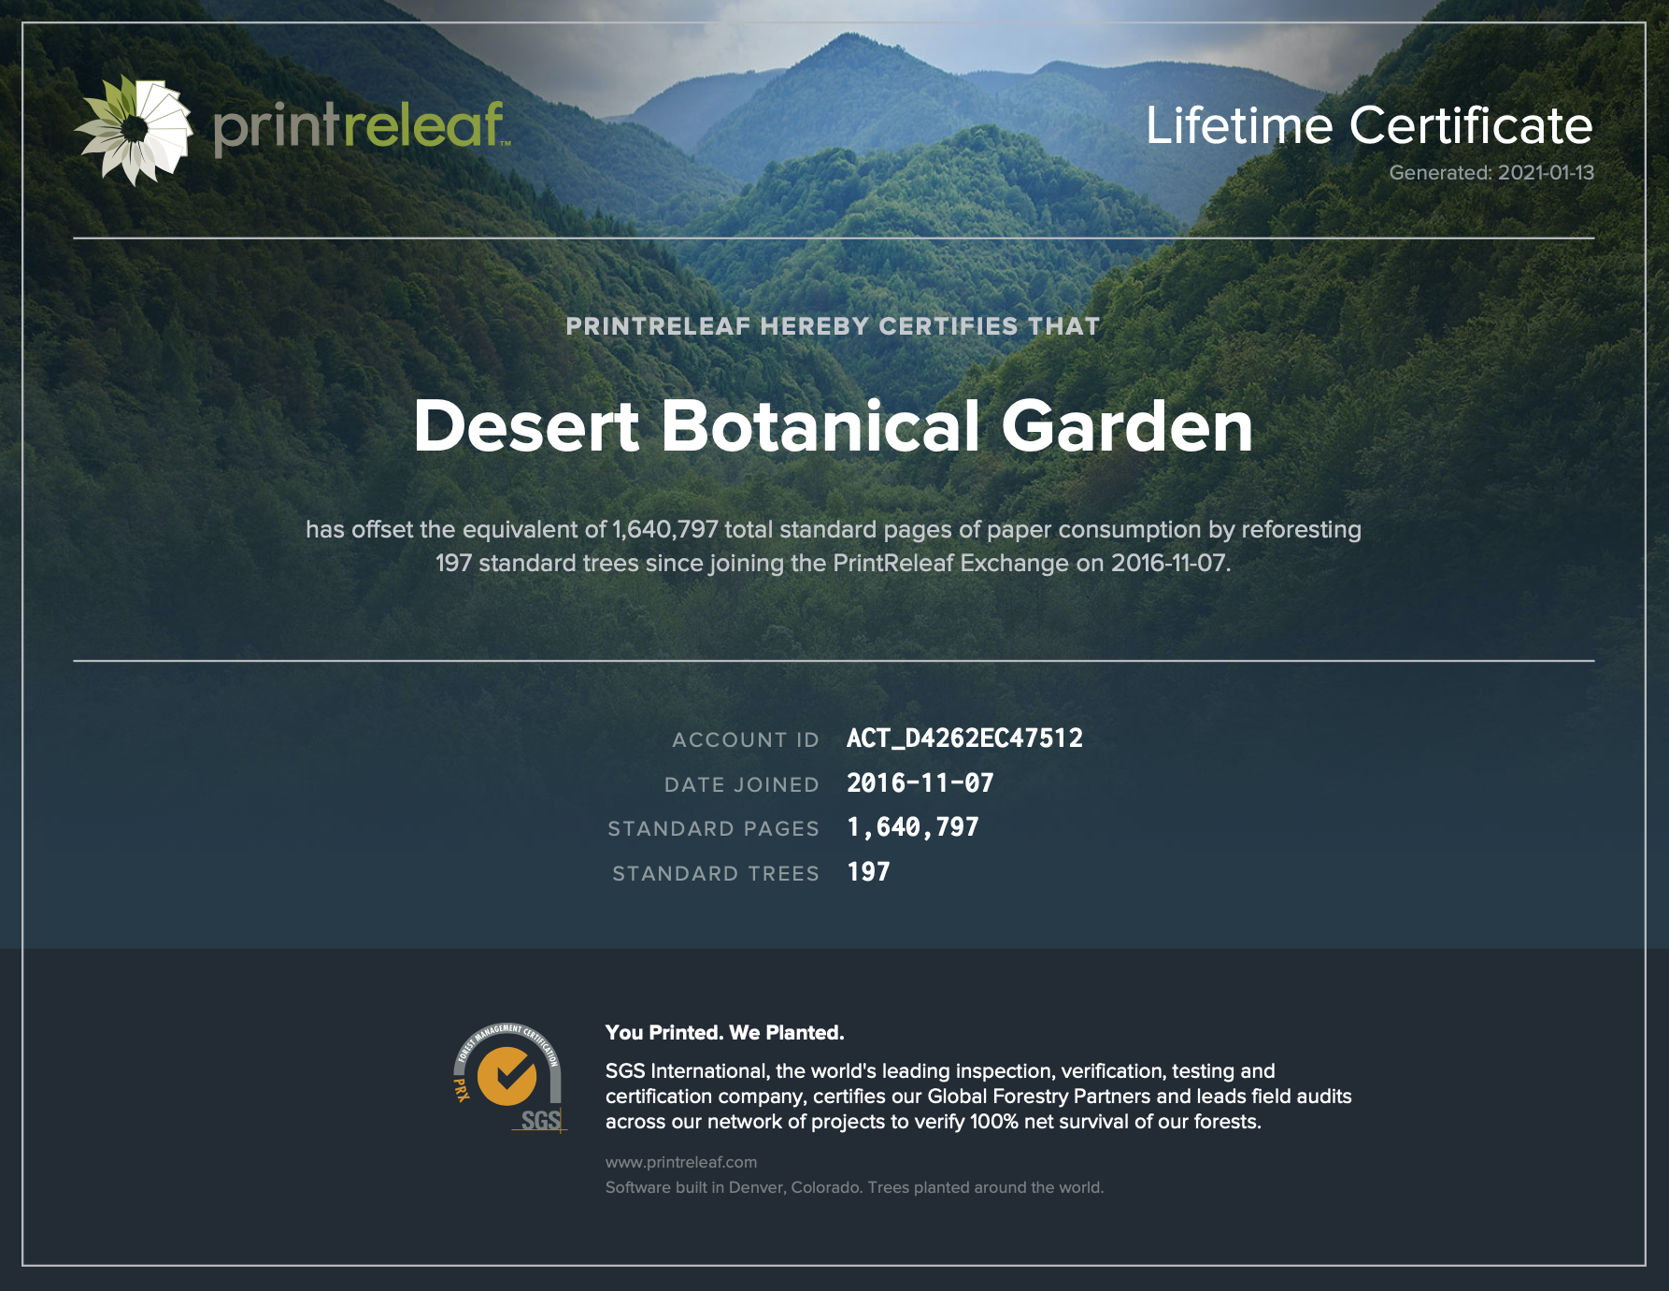
Task: Click the STANDARD PAGES label
Action: click(x=713, y=829)
